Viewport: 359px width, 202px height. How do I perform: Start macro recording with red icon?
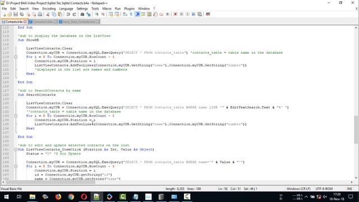(x=176, y=14)
